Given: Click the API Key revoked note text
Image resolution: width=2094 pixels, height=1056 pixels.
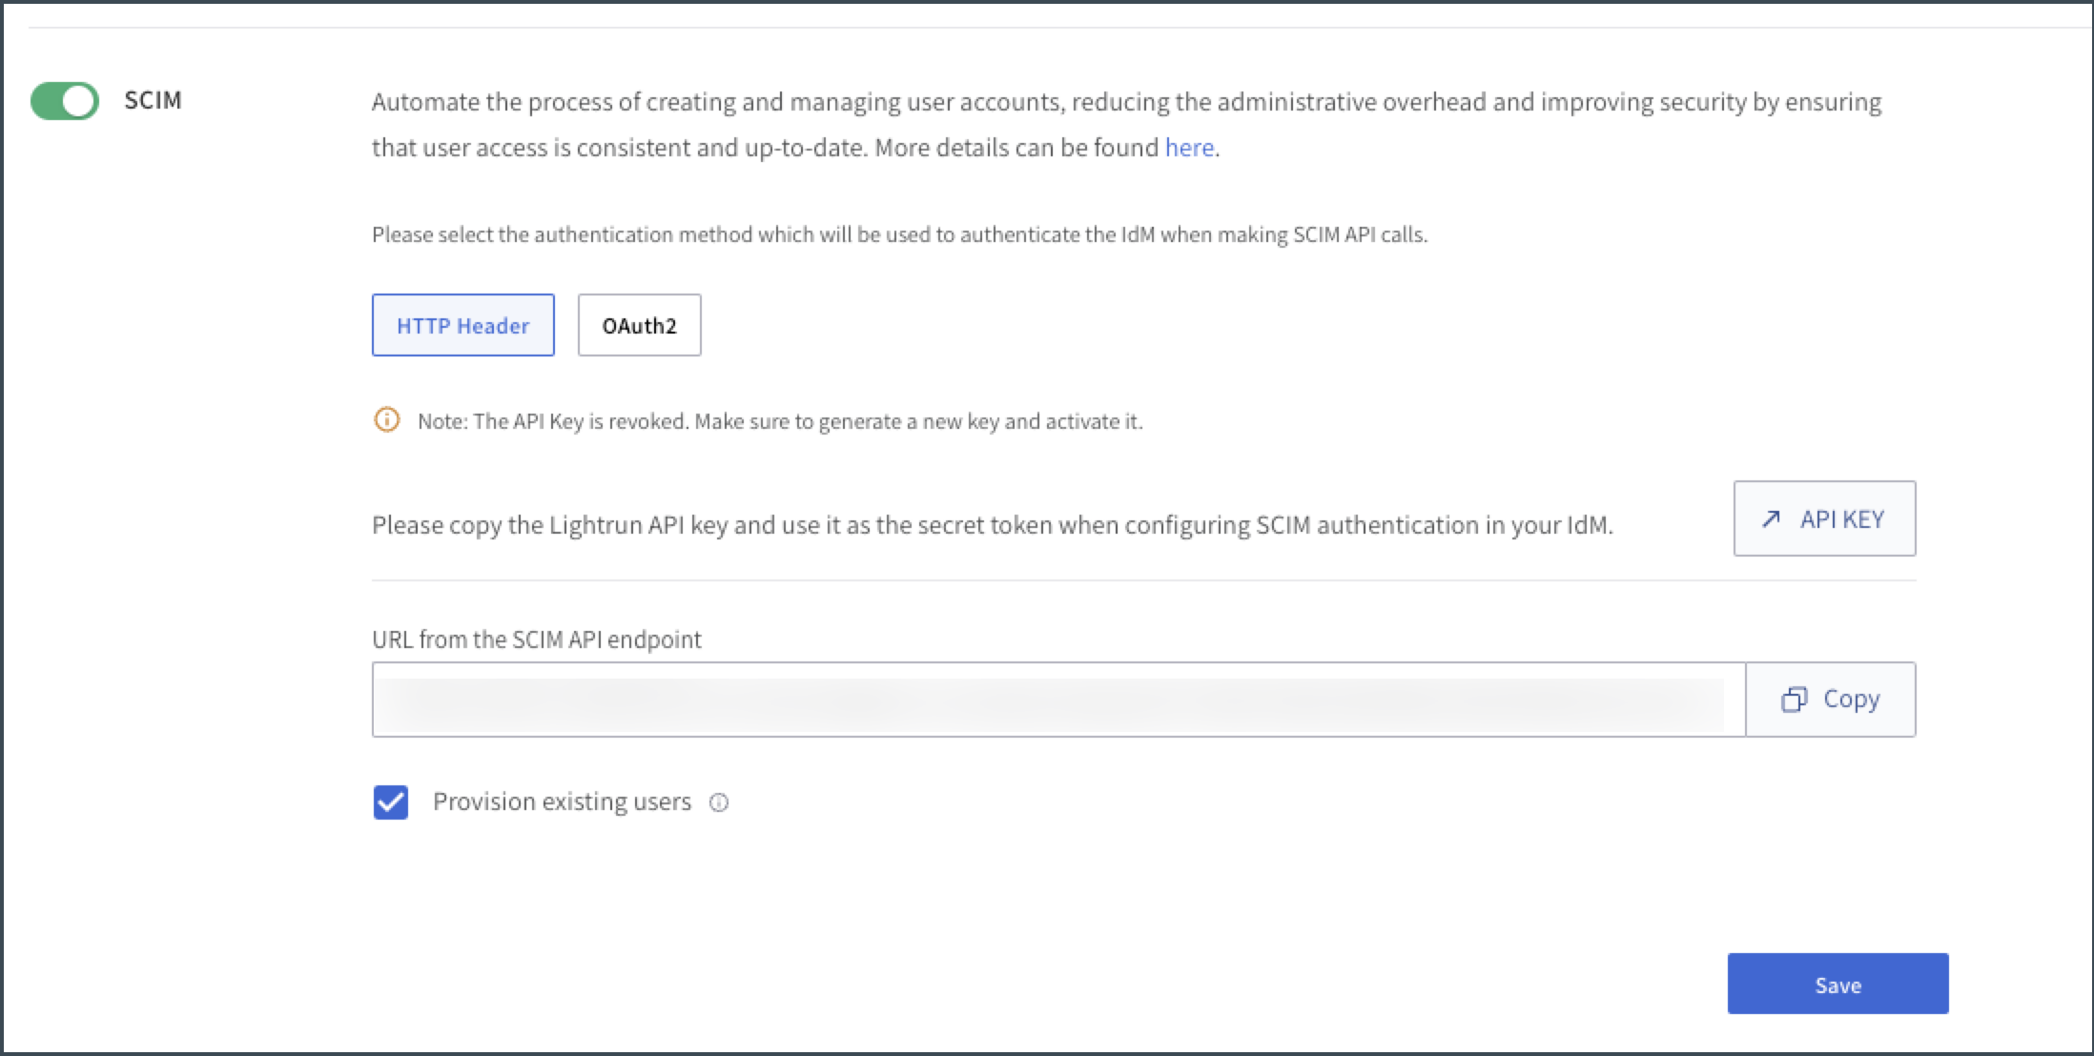Looking at the screenshot, I should click(x=779, y=421).
